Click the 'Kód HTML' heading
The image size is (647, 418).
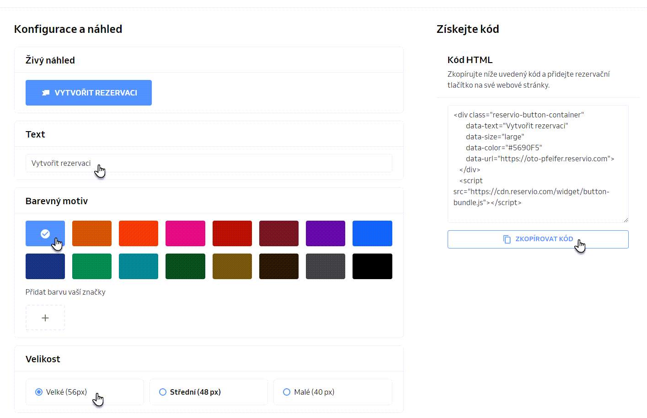[470, 60]
